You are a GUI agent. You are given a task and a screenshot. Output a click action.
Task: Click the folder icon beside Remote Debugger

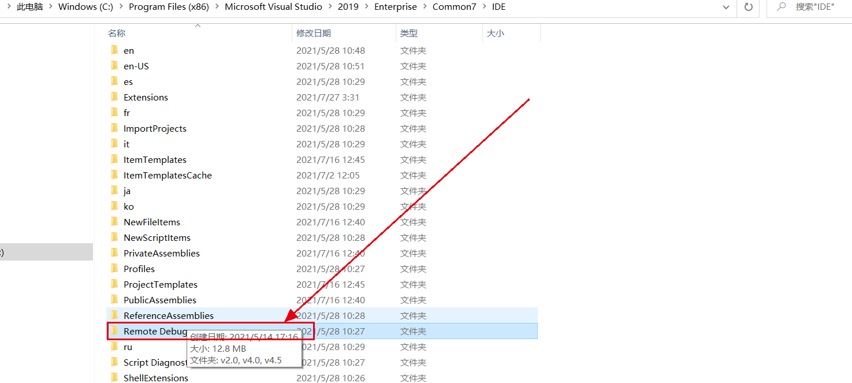pos(114,331)
